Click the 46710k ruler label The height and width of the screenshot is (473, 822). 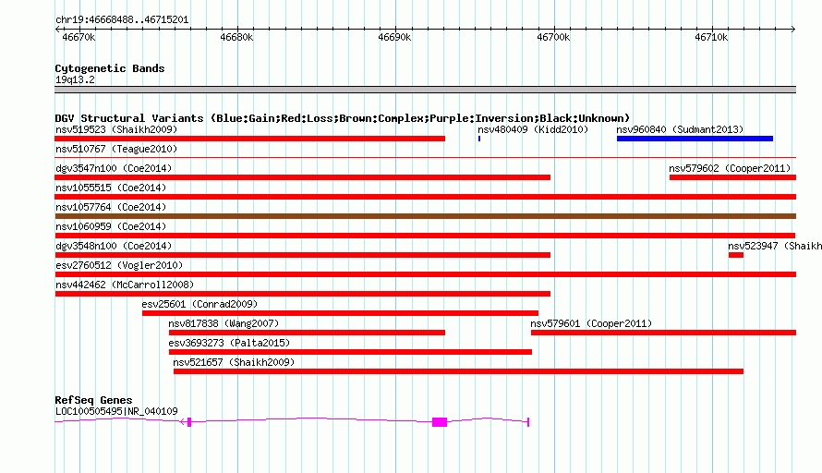point(711,37)
